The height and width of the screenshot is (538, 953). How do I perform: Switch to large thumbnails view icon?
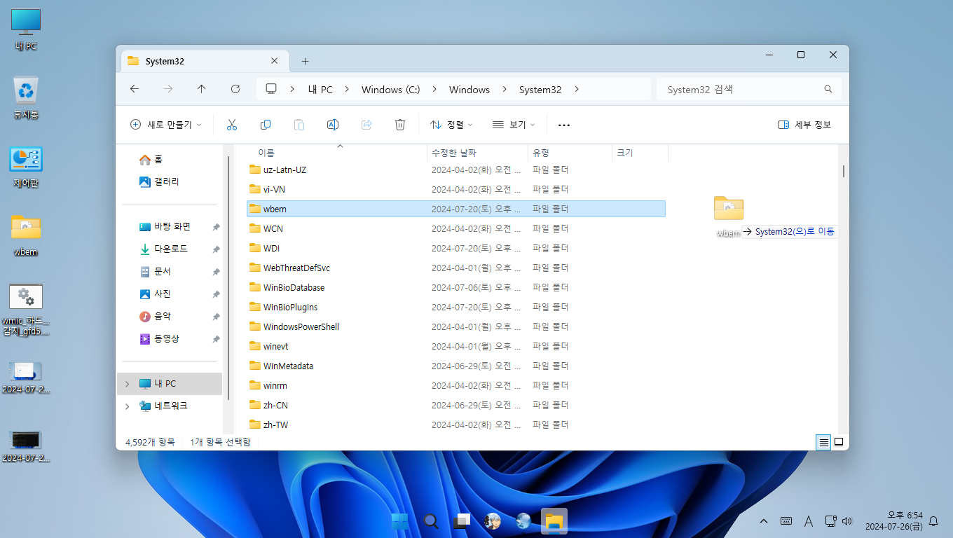click(838, 442)
